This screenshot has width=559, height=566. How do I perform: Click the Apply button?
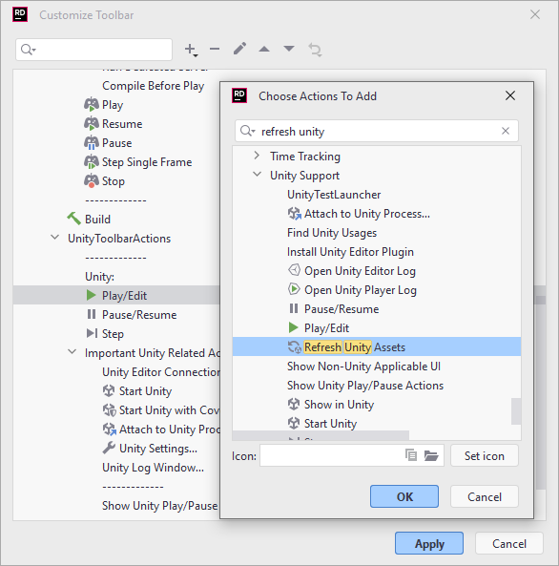[x=429, y=544]
